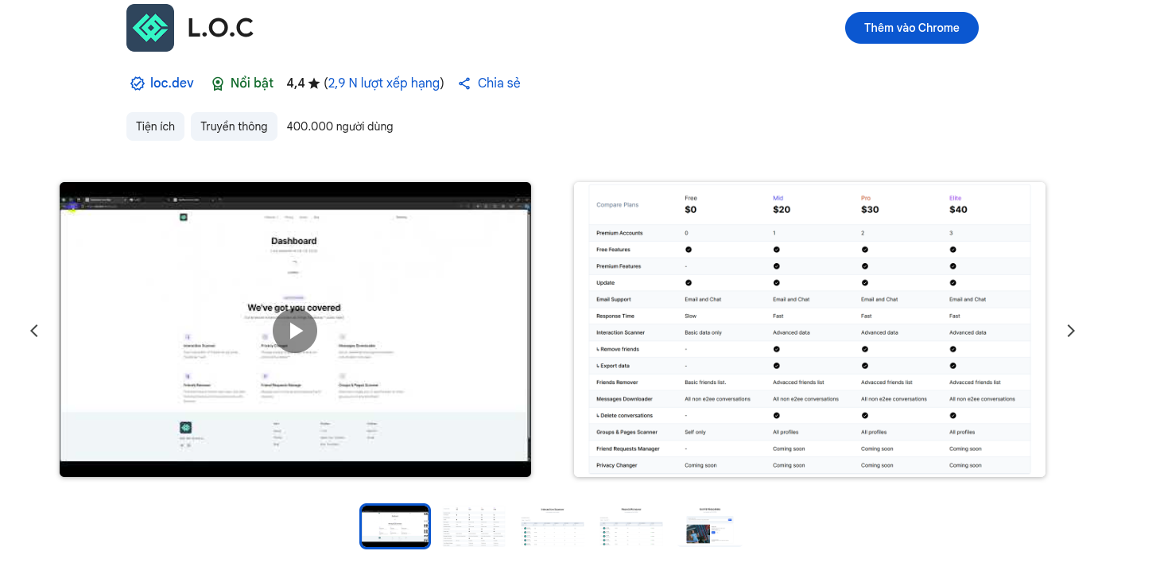
Task: Select the Truyền thông category chip
Action: point(234,126)
